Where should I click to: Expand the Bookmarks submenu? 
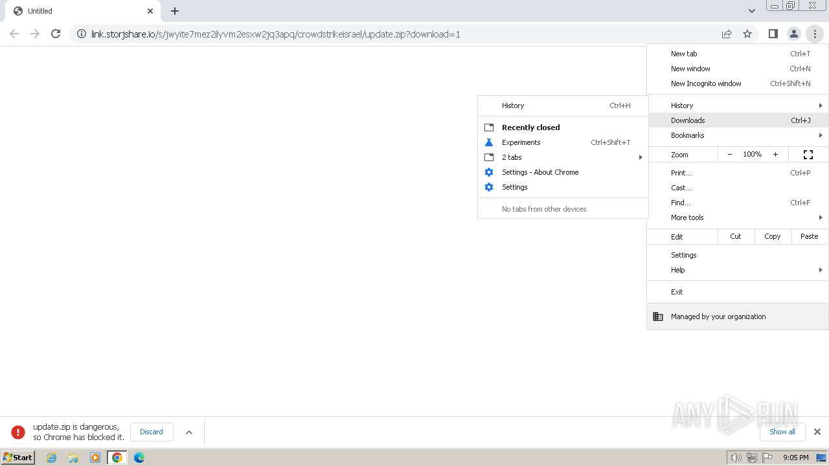[x=738, y=135]
